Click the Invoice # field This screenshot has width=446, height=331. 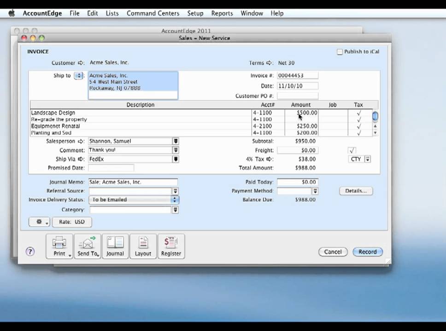(x=298, y=75)
